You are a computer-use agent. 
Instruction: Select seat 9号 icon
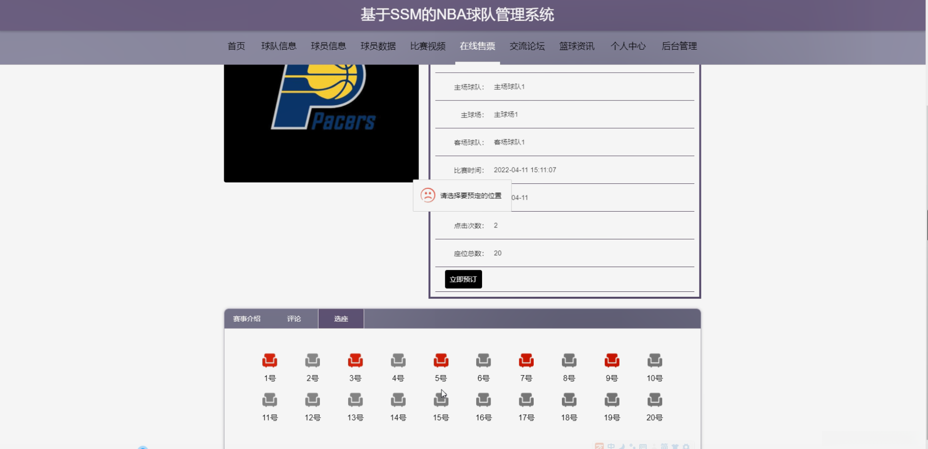612,360
